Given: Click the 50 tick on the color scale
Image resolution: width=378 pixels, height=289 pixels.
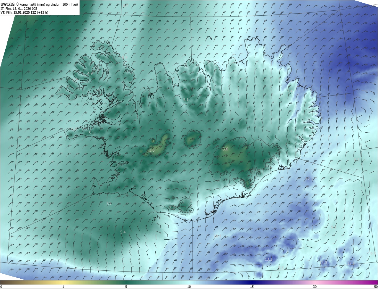Looking at the screenshot, I should click(x=376, y=287).
